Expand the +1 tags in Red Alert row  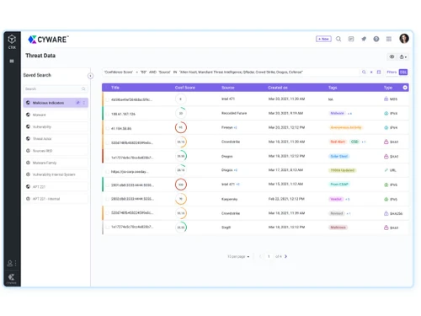point(364,142)
